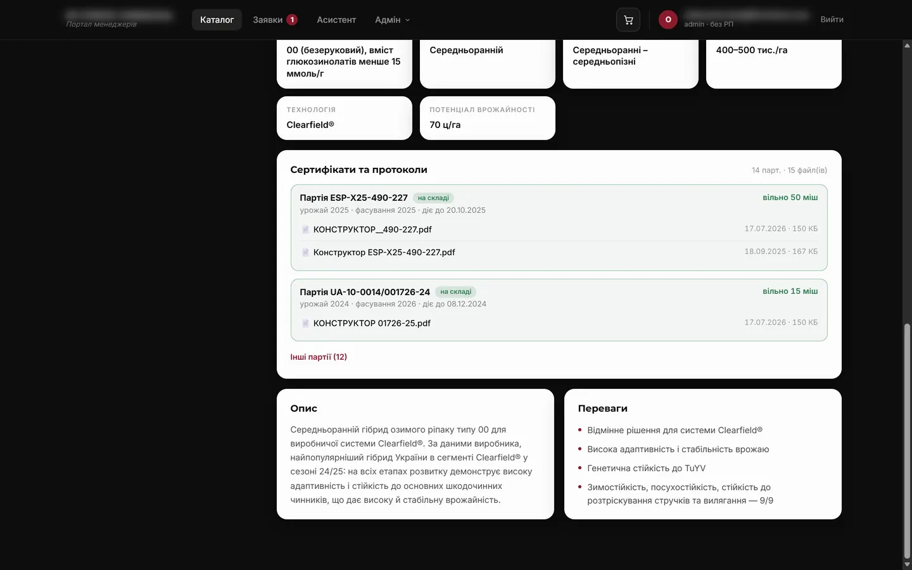912x570 pixels.
Task: Click Портал менеджерів logo subtitle
Action: pyautogui.click(x=101, y=25)
